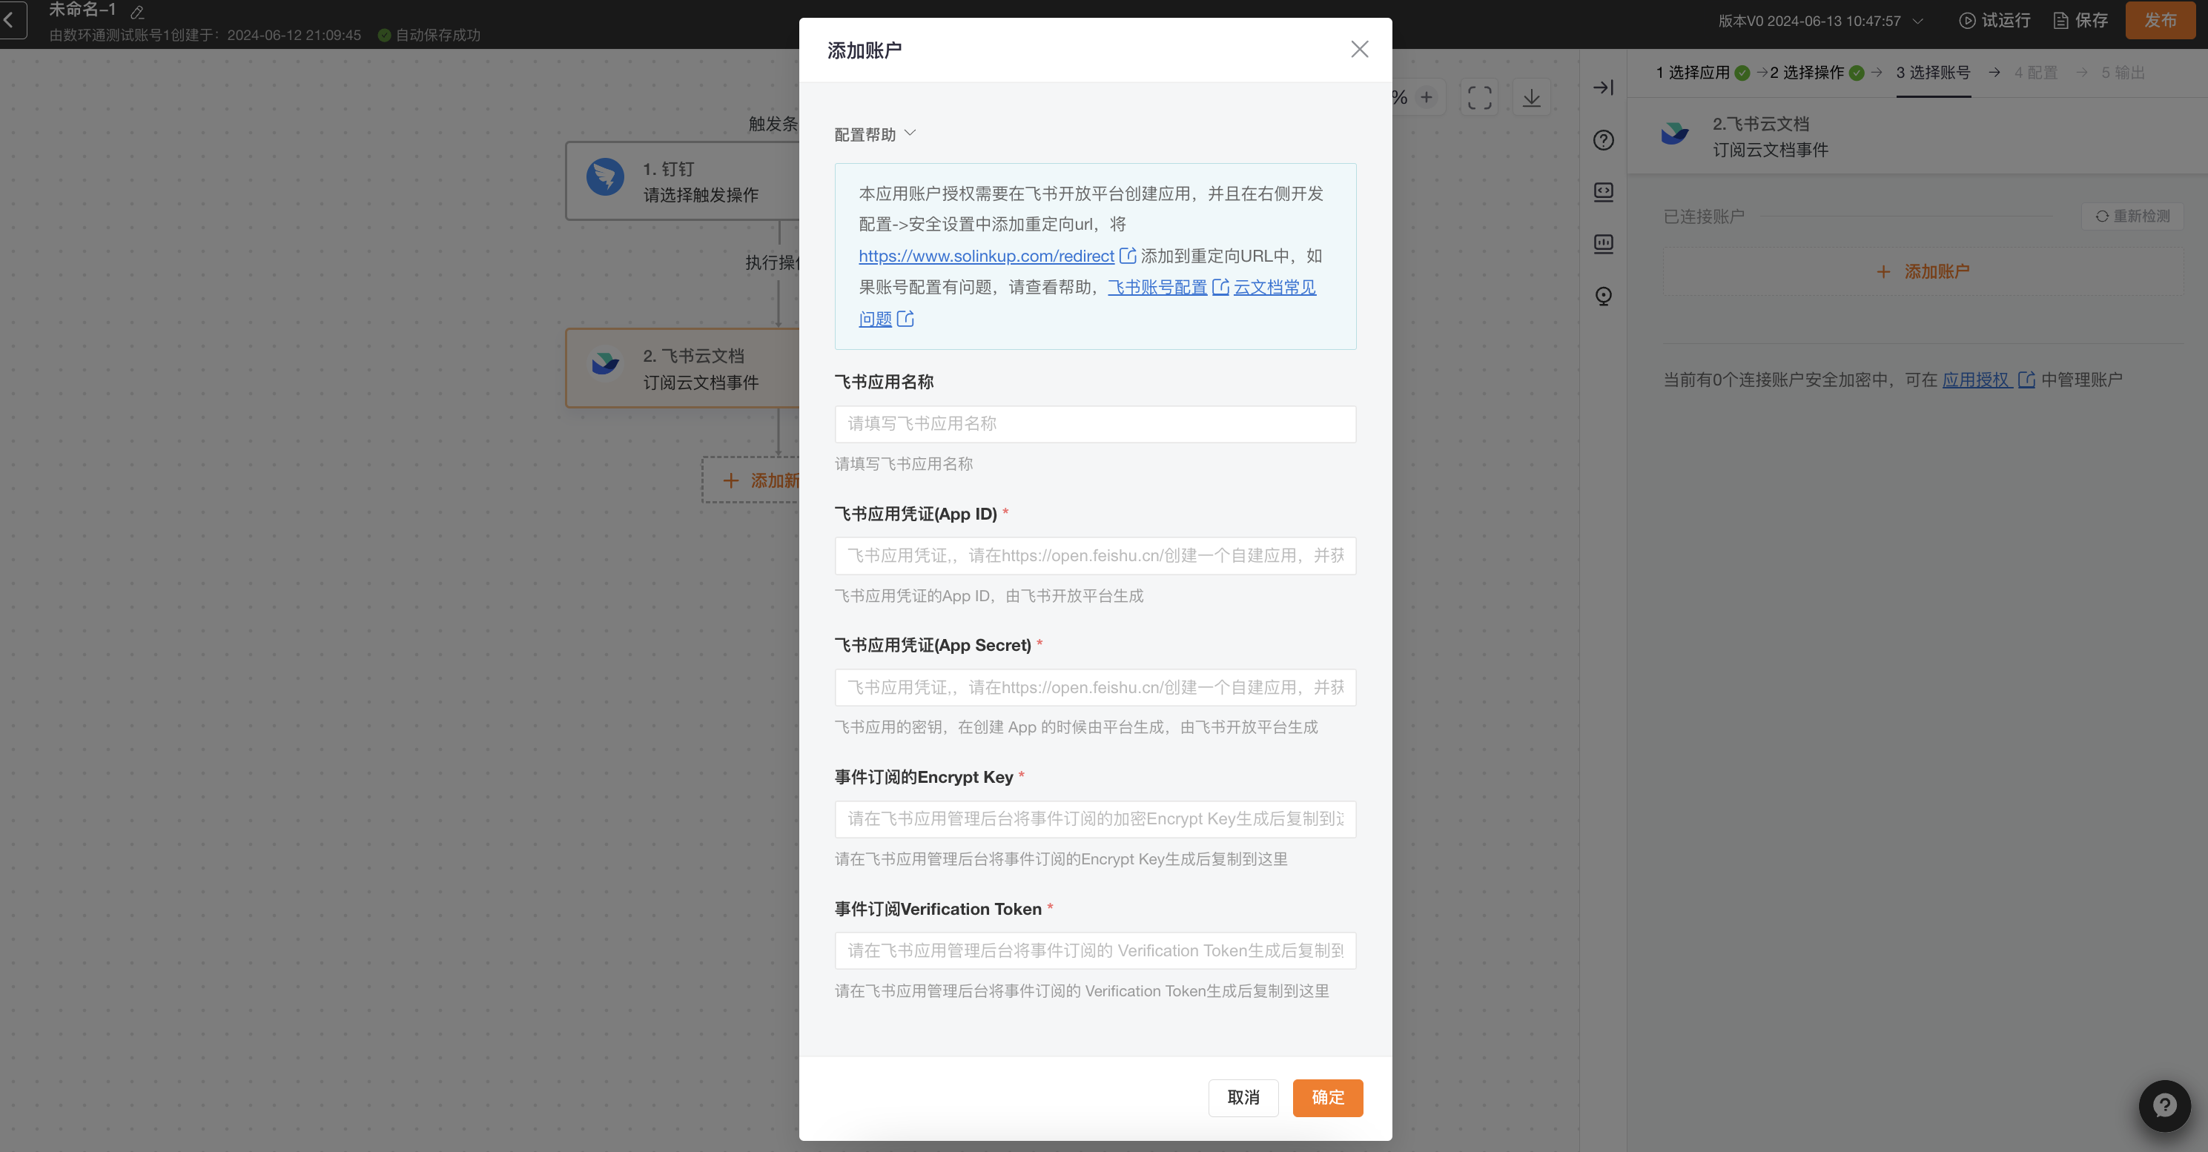Open the version V0 dropdown

[1820, 21]
